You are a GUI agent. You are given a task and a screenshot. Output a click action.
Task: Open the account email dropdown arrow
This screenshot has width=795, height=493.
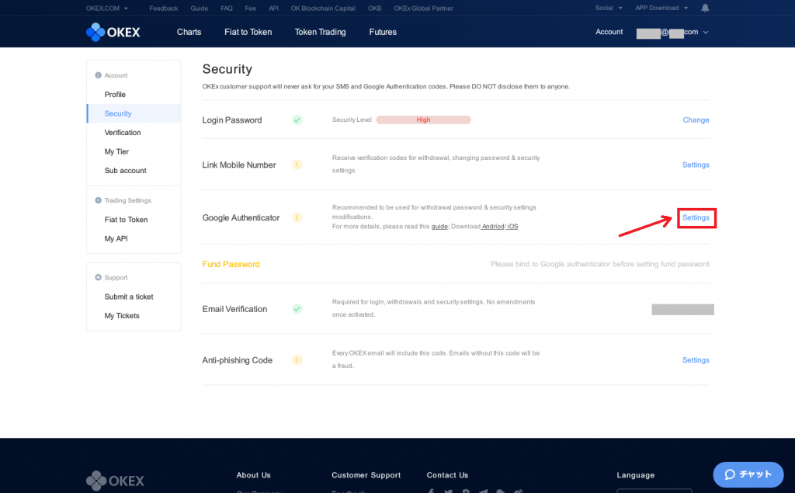[706, 32]
